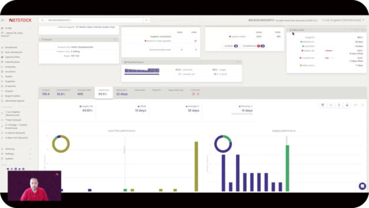Collapse the Safety stock panel toggle

[363, 30]
